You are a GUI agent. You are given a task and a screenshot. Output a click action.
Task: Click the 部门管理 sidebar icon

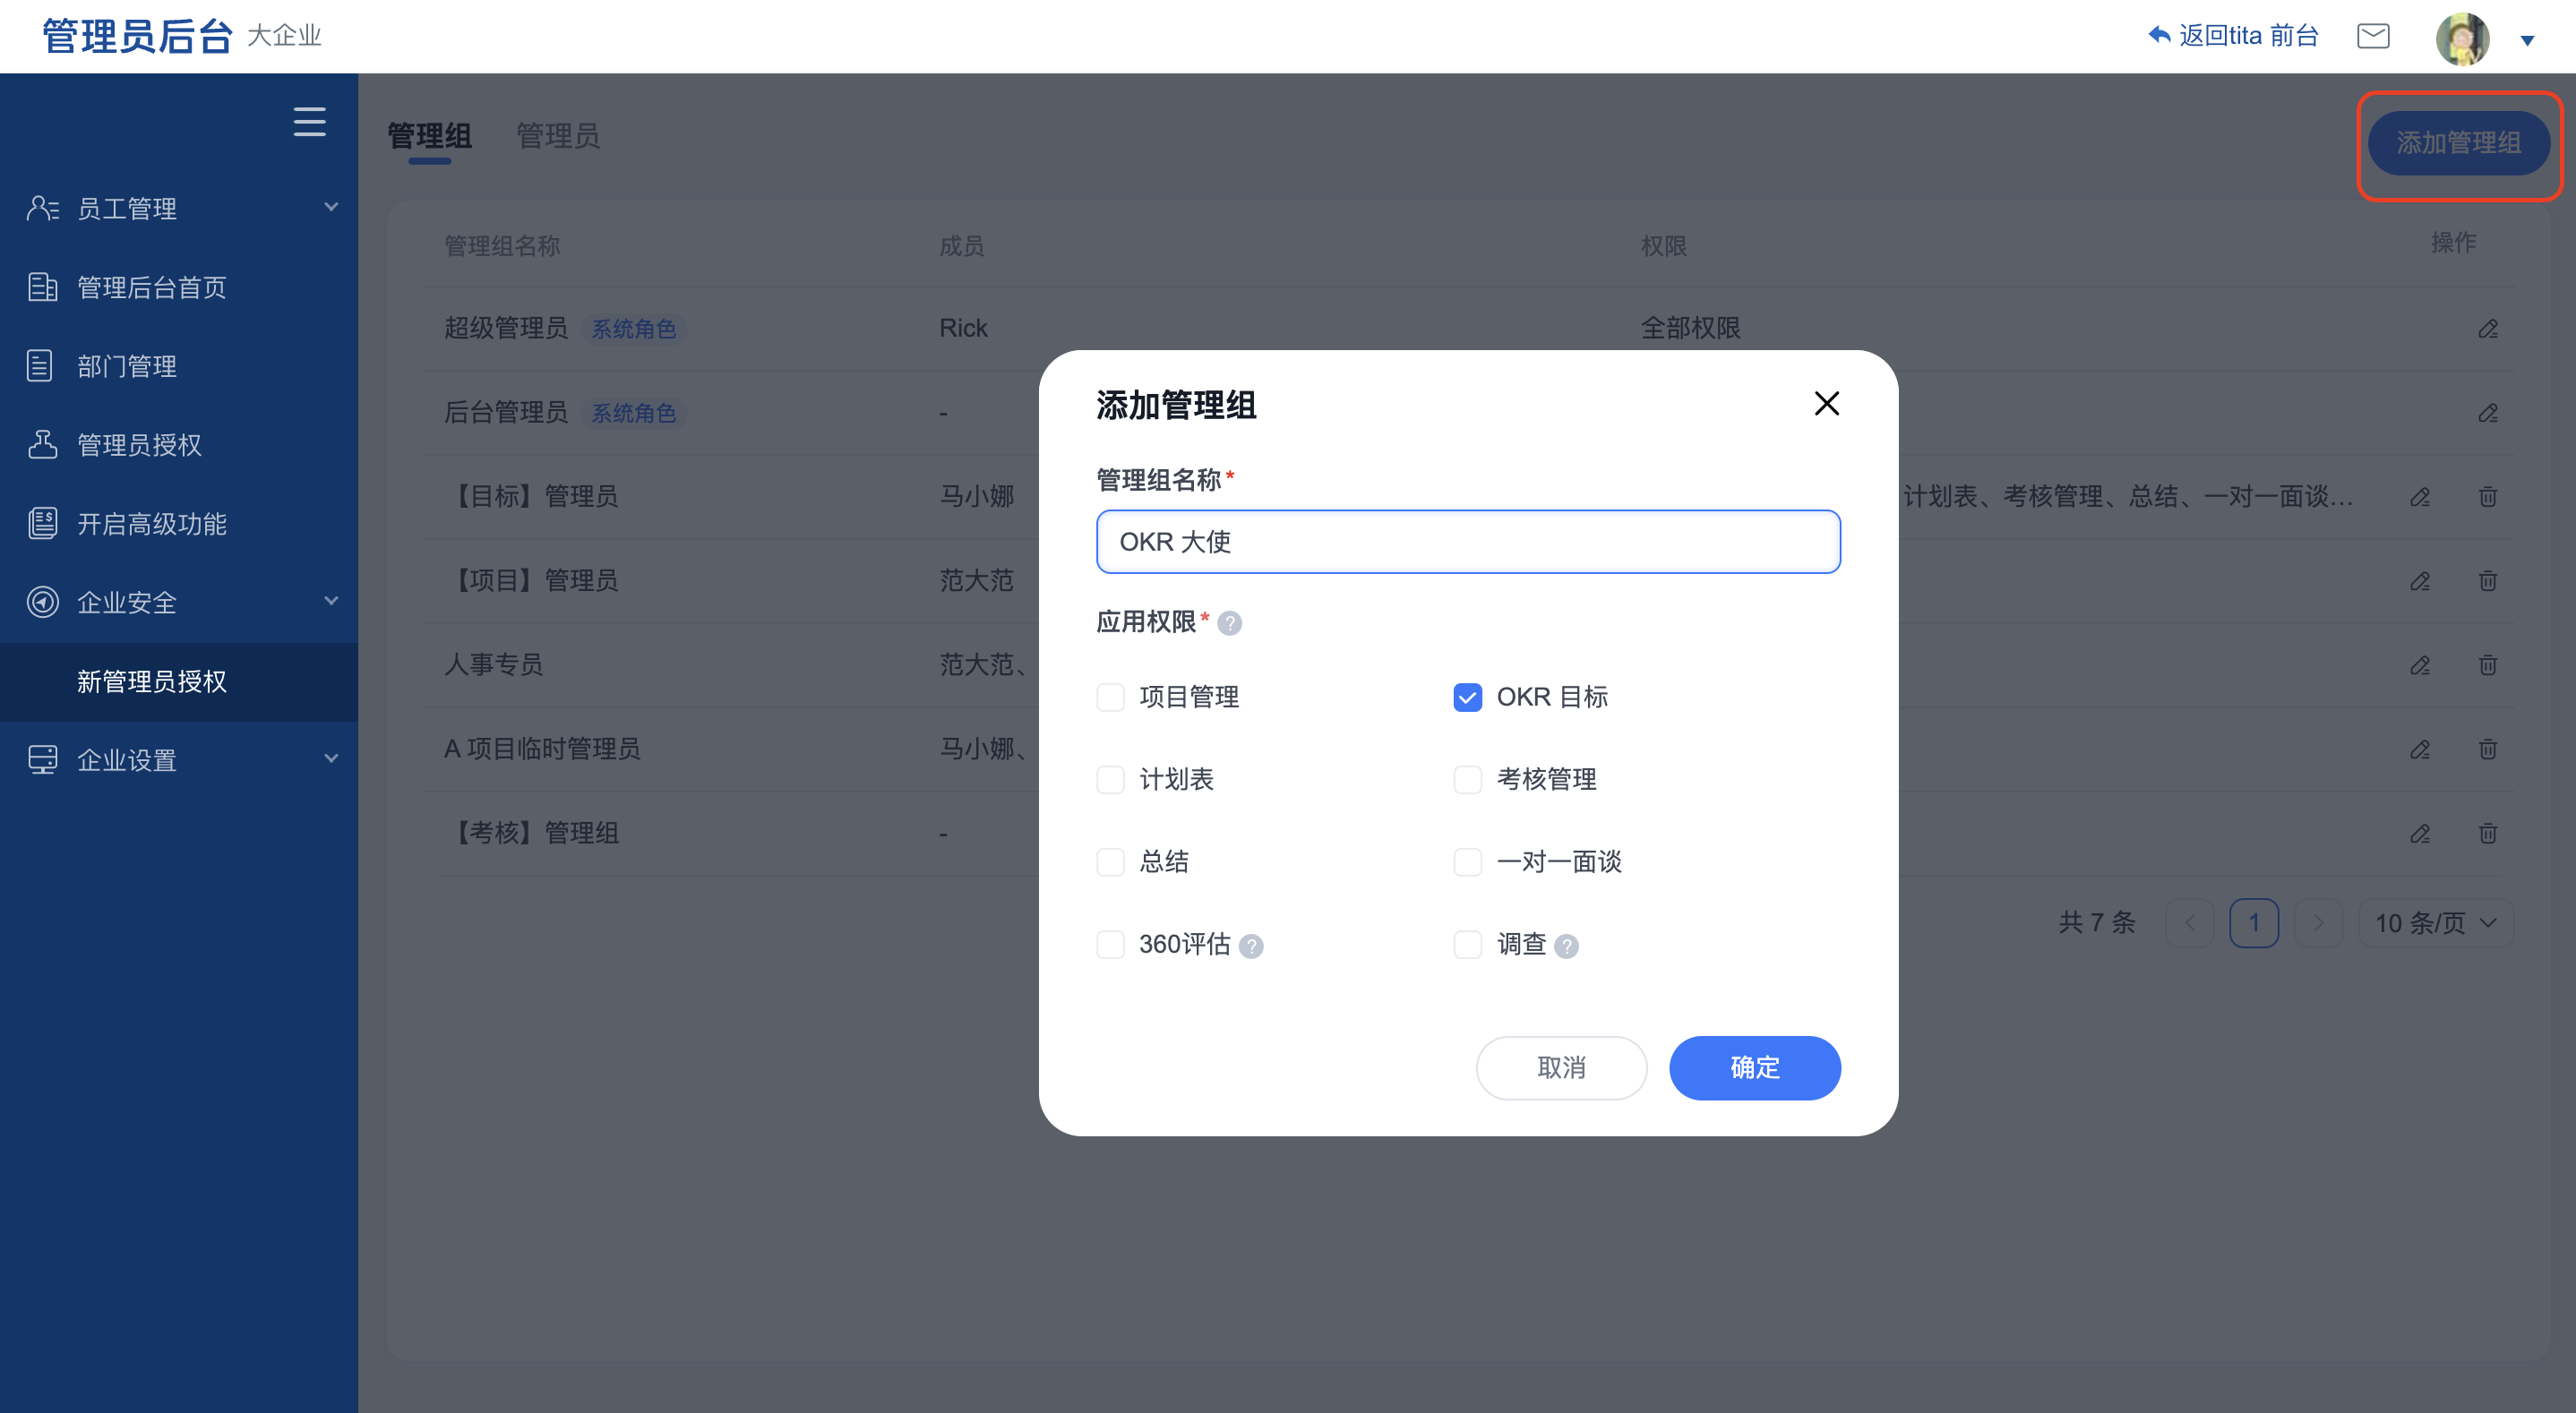pos(42,366)
